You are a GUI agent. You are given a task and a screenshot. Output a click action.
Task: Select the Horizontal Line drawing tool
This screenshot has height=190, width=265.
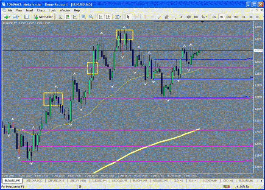pos(152,17)
